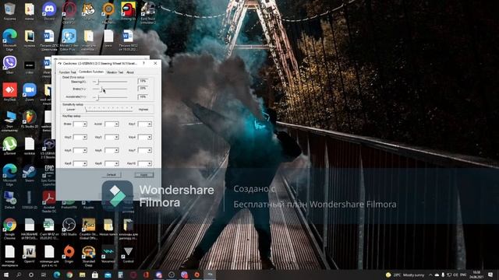The height and width of the screenshot is (280, 499).
Task: Select the Discord desktop shortcut
Action: coord(49,12)
